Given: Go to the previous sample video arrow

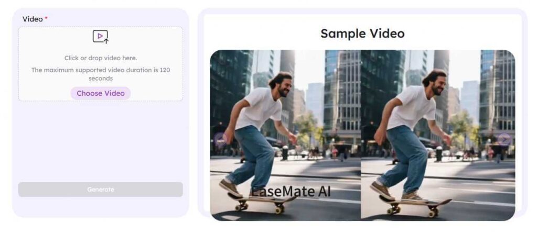Looking at the screenshot, I should pyautogui.click(x=220, y=140).
